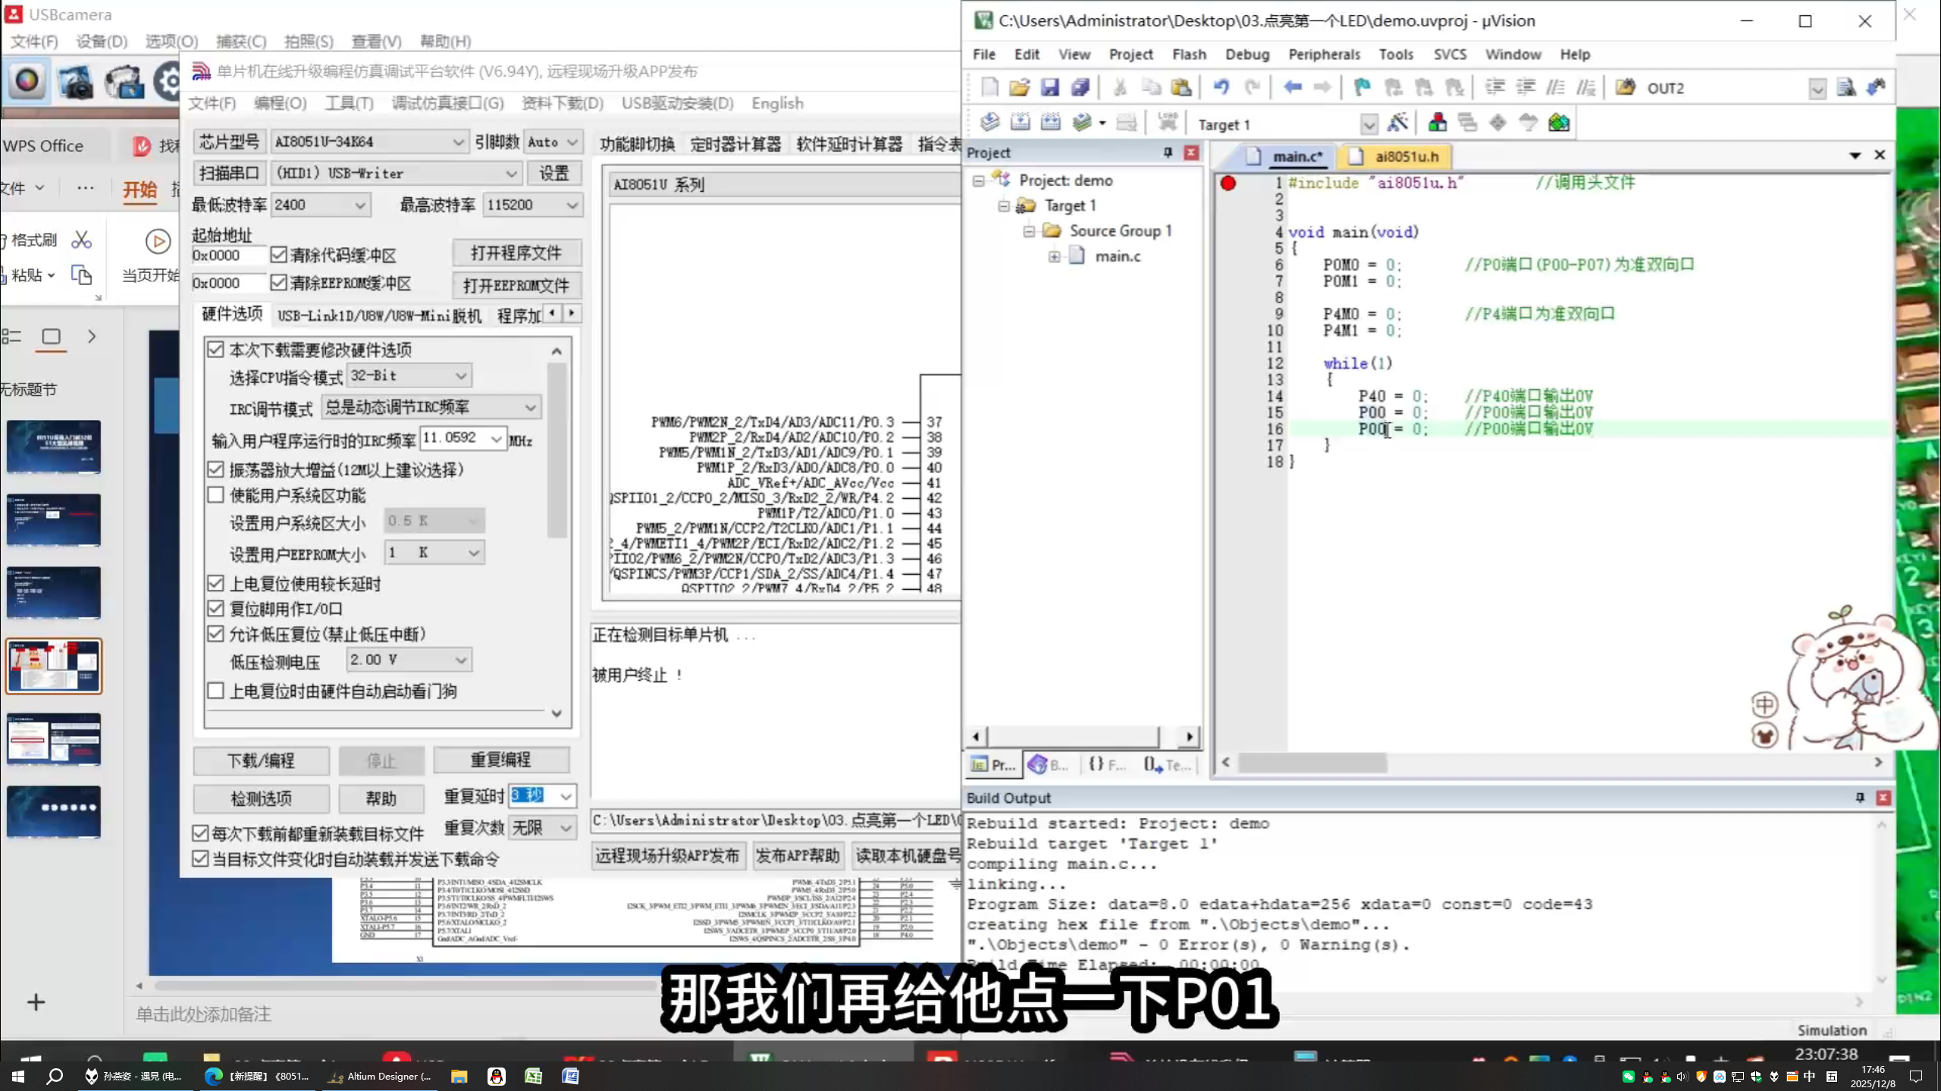Open the Peripherals menu in µVision
The image size is (1941, 1091).
click(x=1323, y=54)
